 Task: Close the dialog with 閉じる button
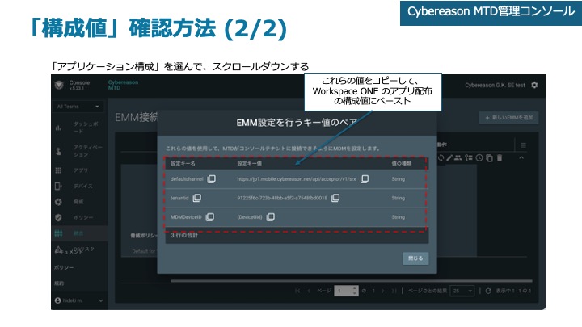(x=415, y=258)
